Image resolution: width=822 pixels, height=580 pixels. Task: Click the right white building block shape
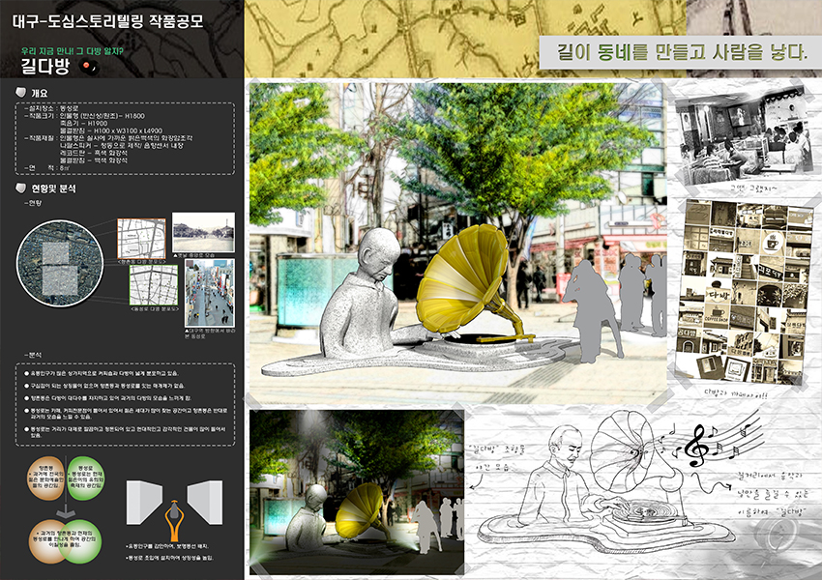click(x=205, y=503)
